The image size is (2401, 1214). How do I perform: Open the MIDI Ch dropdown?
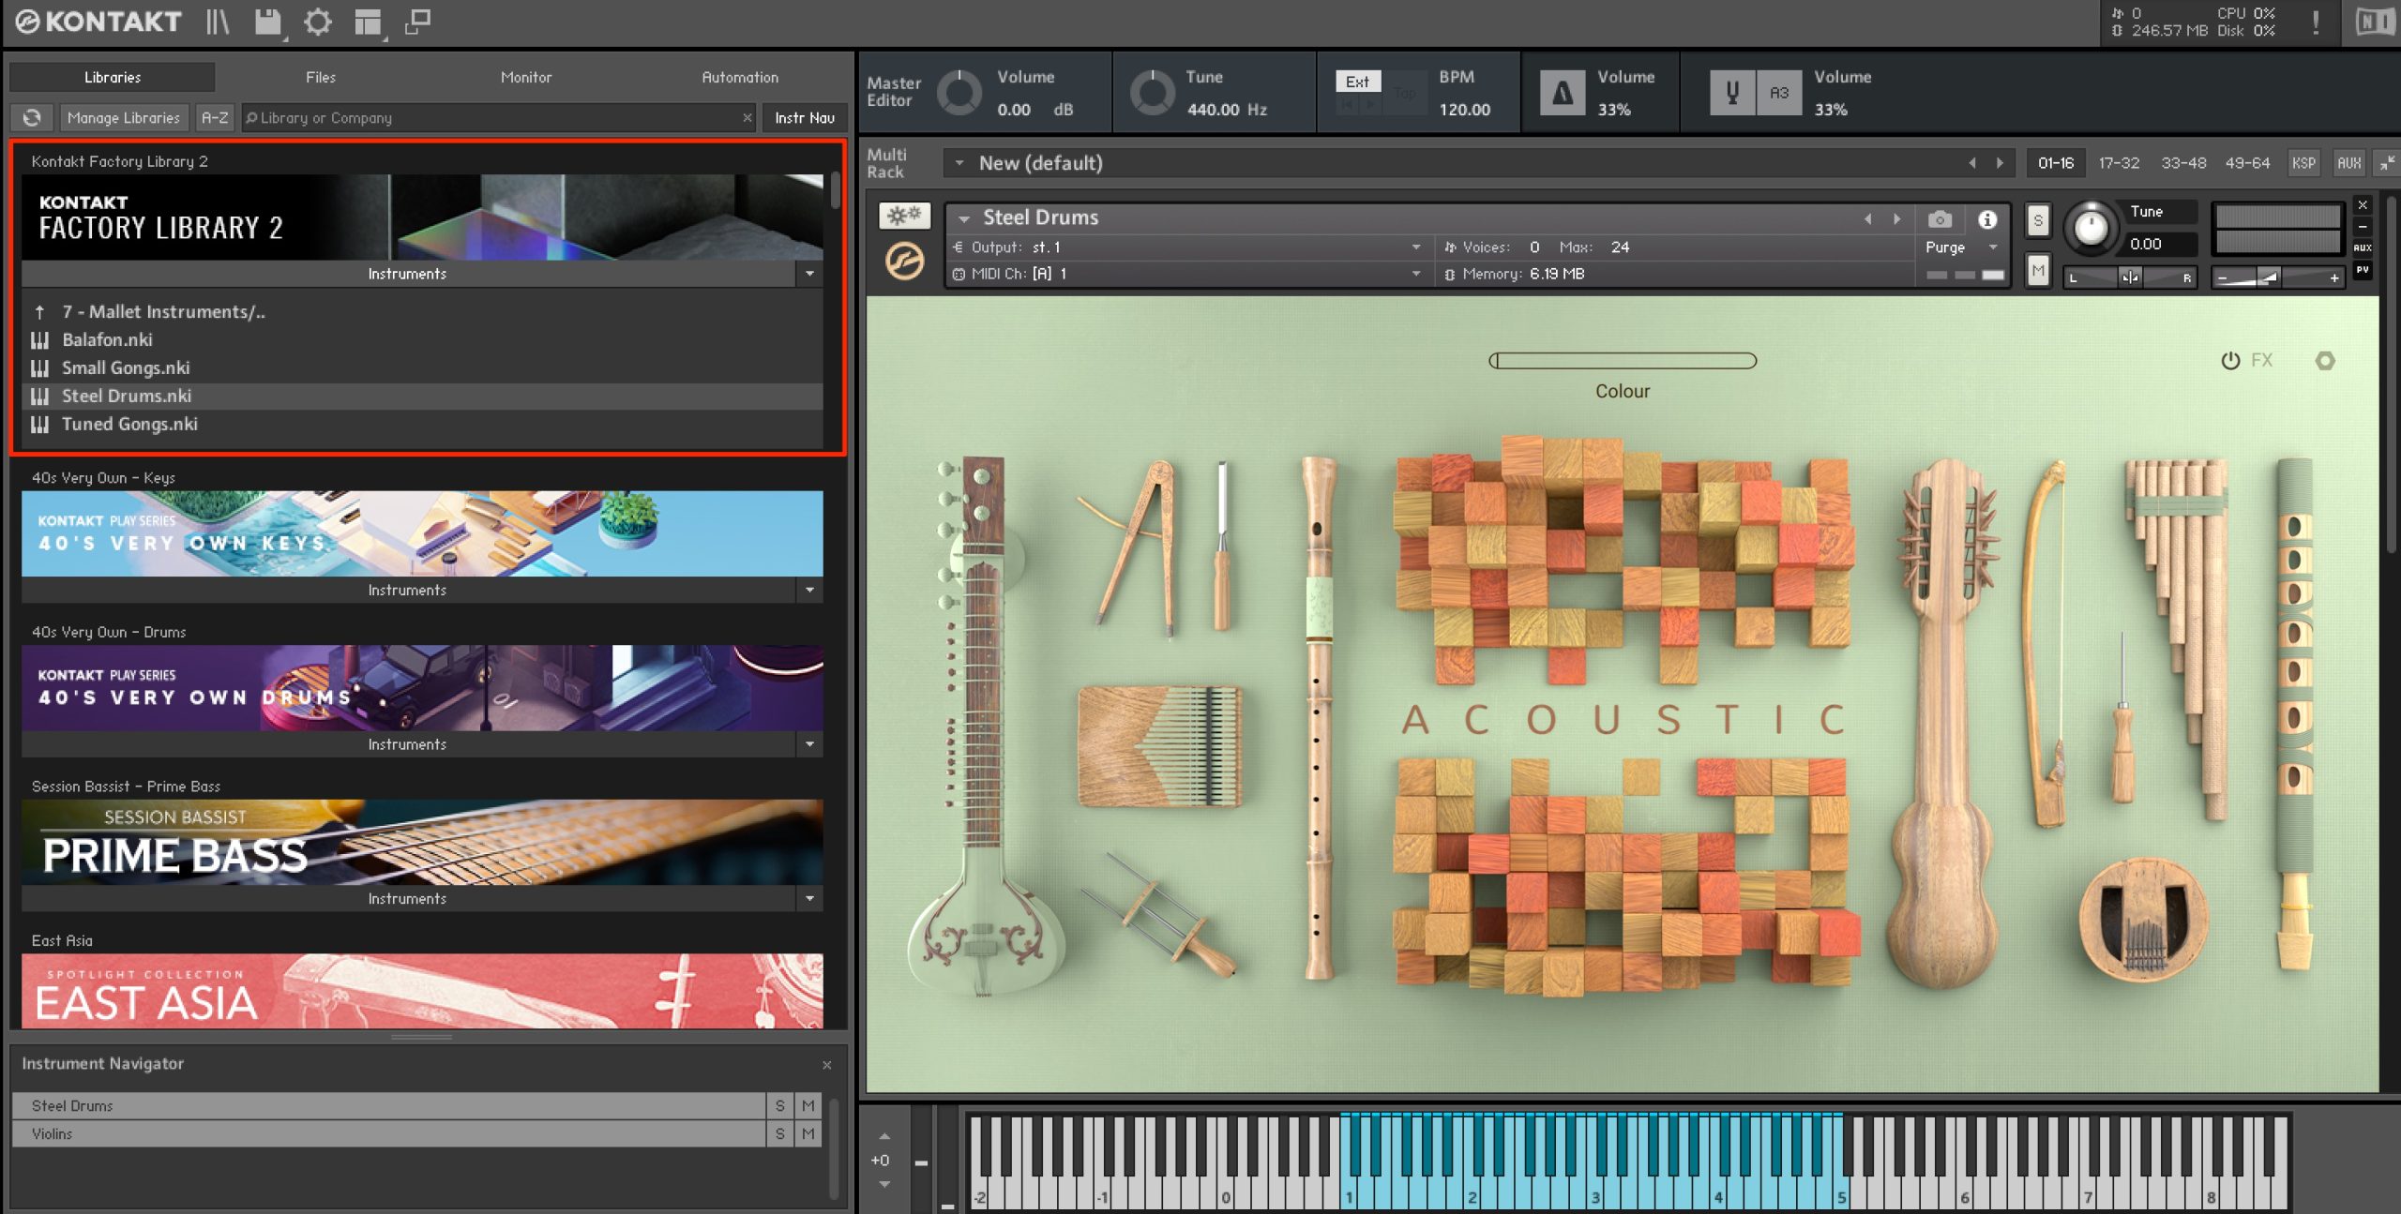tap(1416, 274)
